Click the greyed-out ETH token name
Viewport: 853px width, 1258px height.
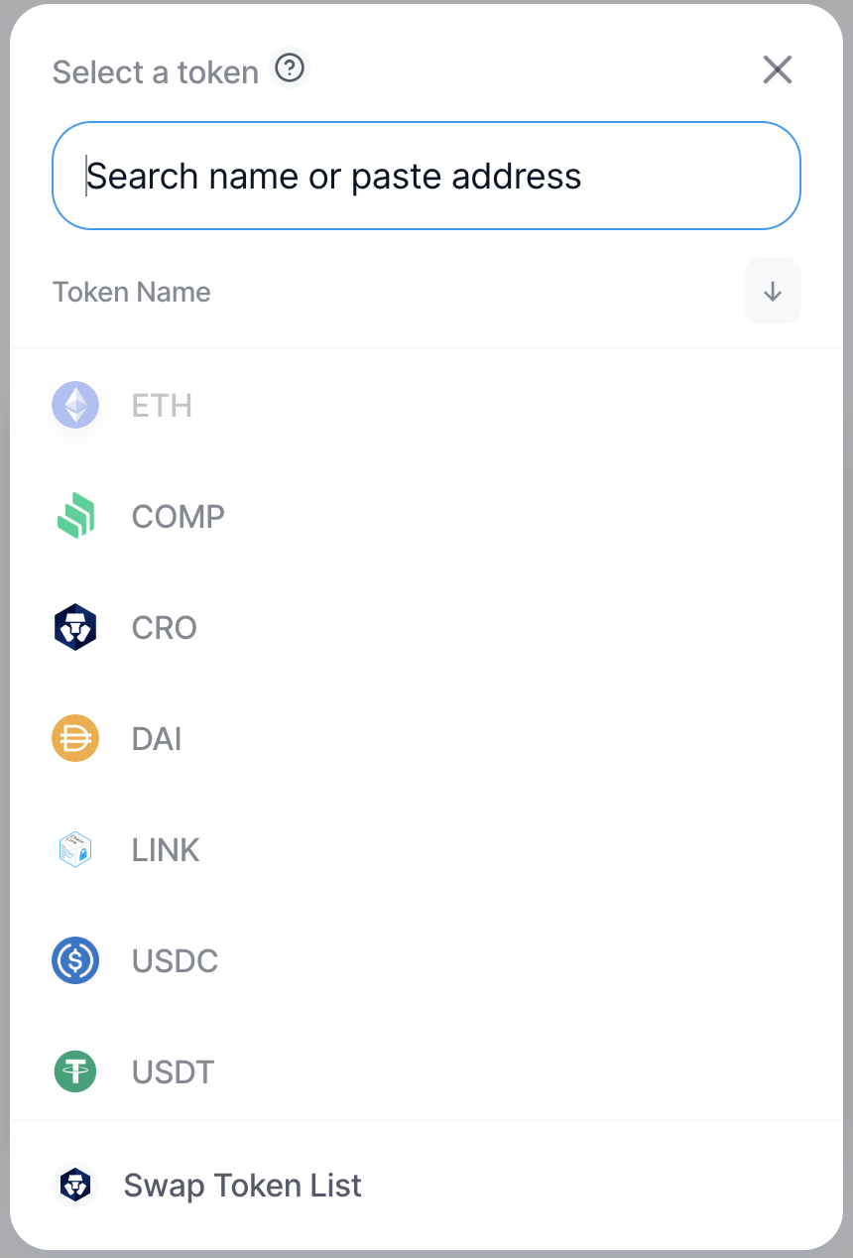point(163,405)
